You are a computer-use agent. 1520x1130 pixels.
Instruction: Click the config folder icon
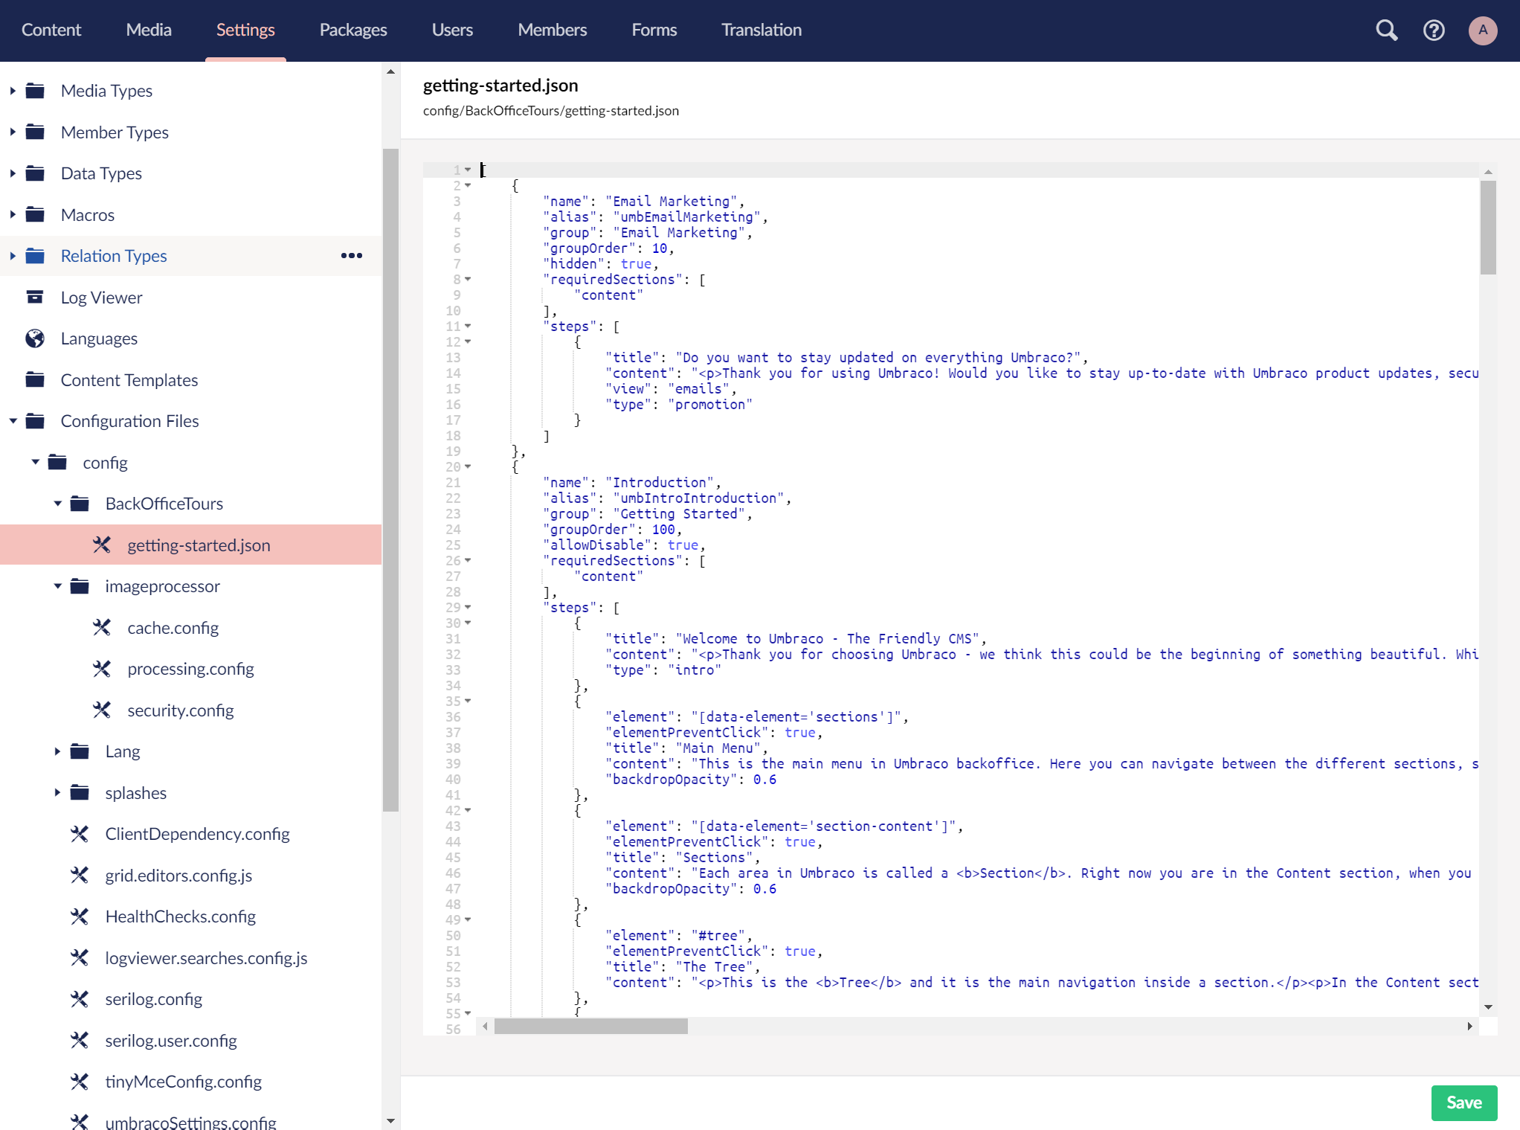point(57,463)
